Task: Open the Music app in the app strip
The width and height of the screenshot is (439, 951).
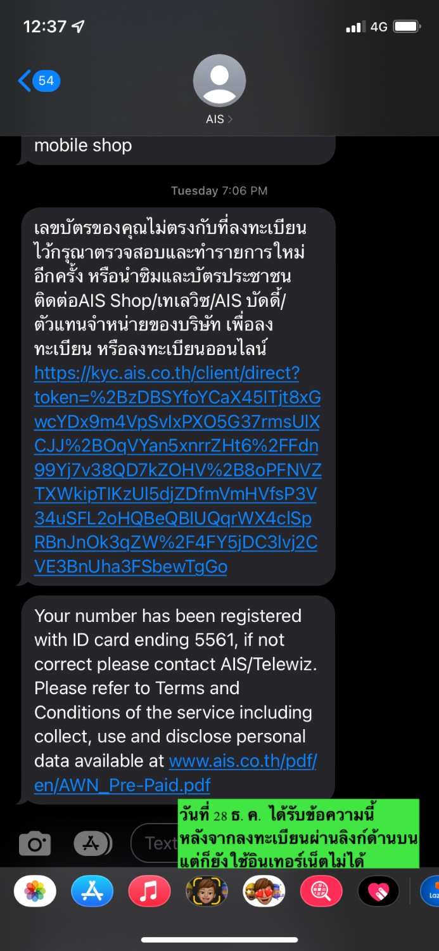Action: [150, 892]
